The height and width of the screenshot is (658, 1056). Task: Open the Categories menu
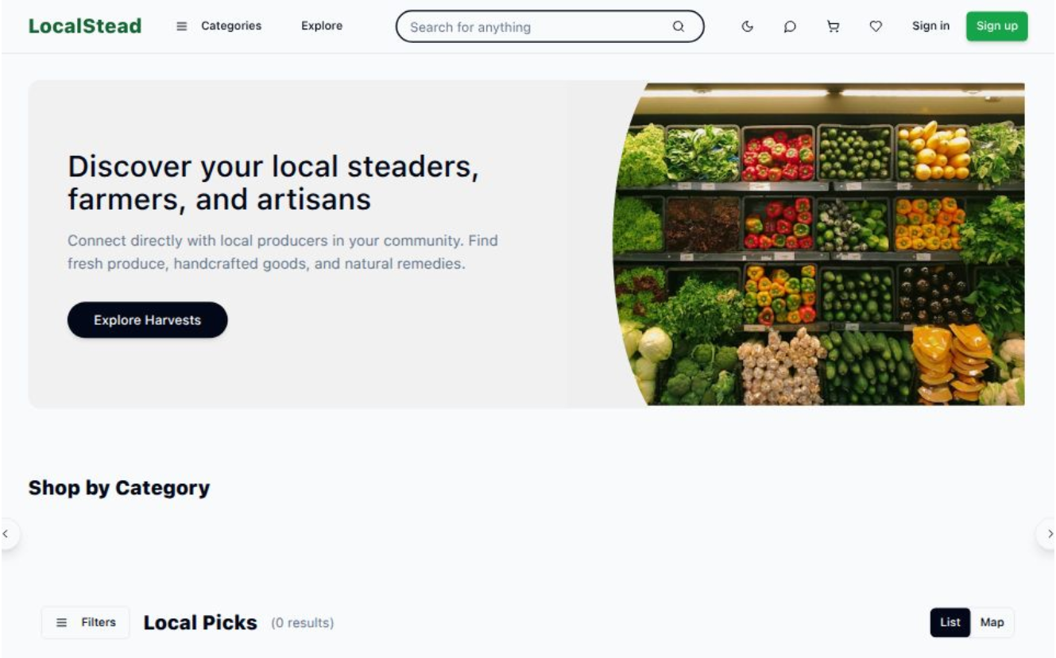point(219,26)
